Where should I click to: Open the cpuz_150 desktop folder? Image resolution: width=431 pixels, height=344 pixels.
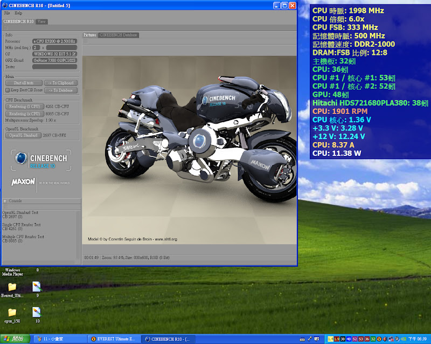point(12,312)
